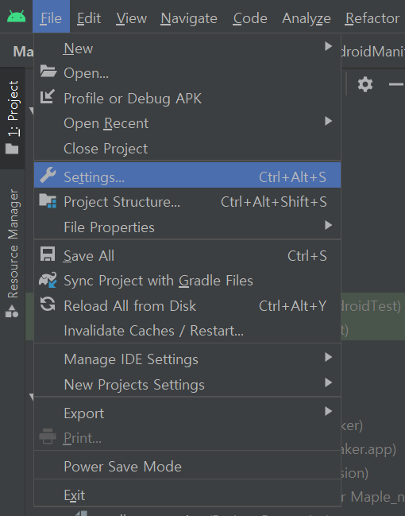Click the floppy disk Save All icon
Viewport: 405px width, 516px height.
[x=48, y=254]
